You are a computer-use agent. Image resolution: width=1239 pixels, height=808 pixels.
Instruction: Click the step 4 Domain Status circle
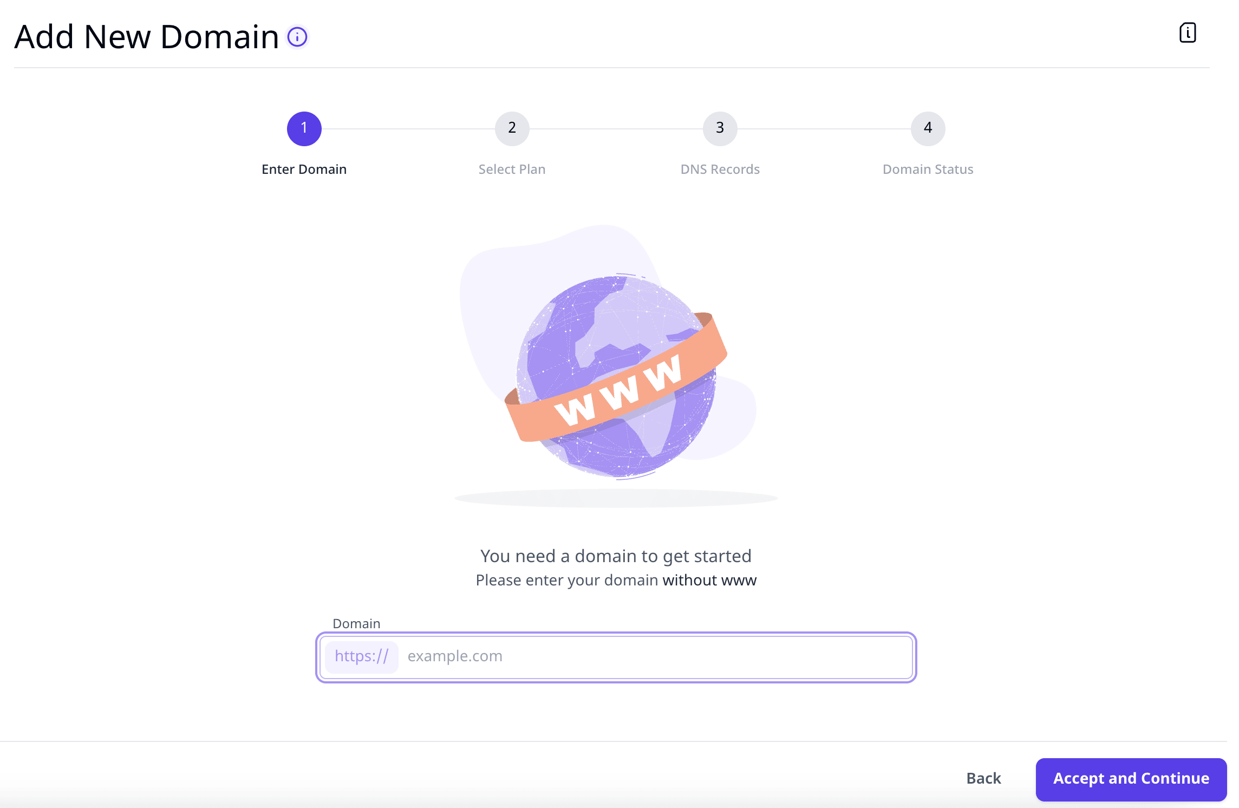point(927,128)
